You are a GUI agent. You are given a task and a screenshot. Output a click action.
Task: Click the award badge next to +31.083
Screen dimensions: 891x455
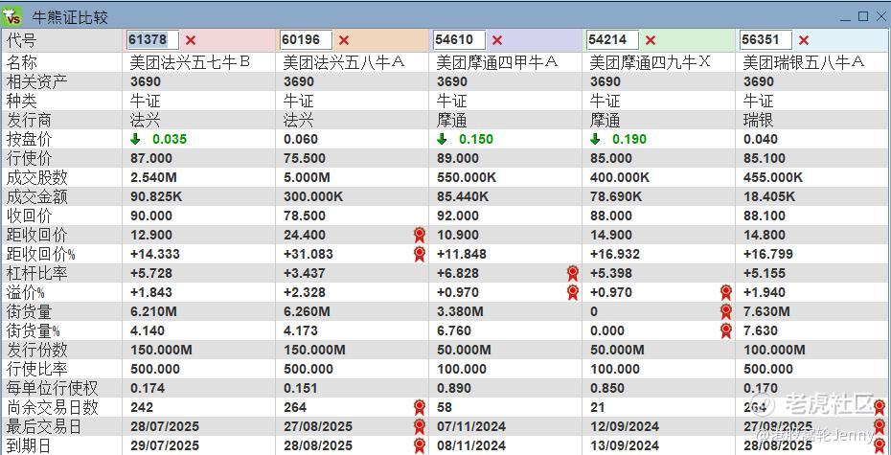tap(420, 254)
